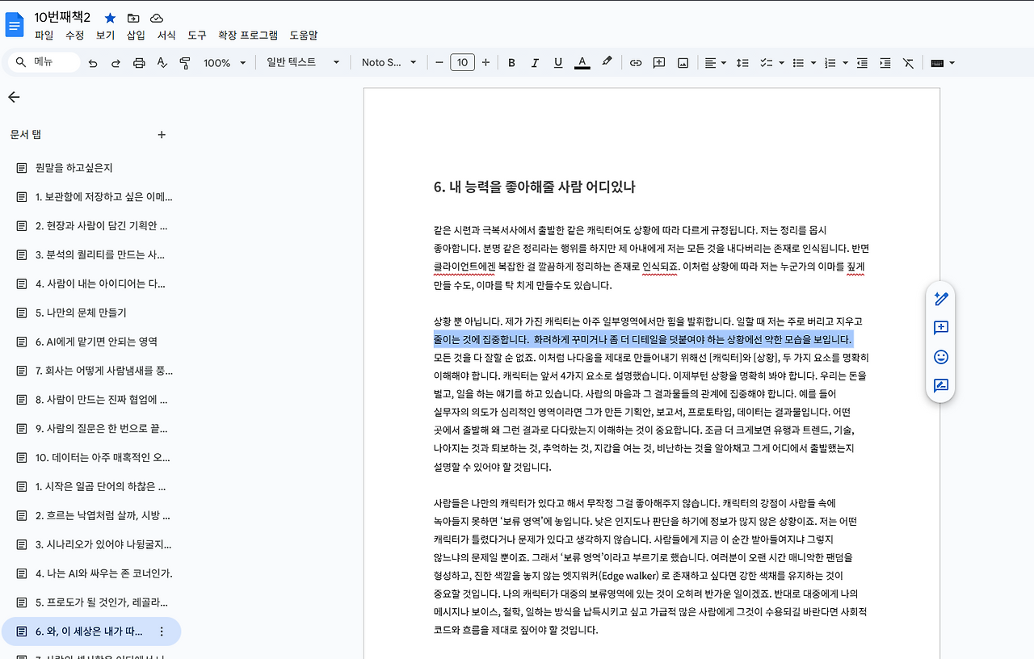Insert a link with the chain icon
The height and width of the screenshot is (659, 1034).
[x=636, y=63]
